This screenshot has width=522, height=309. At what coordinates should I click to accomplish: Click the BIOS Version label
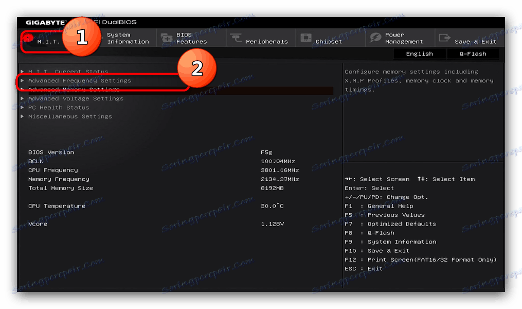click(x=51, y=152)
